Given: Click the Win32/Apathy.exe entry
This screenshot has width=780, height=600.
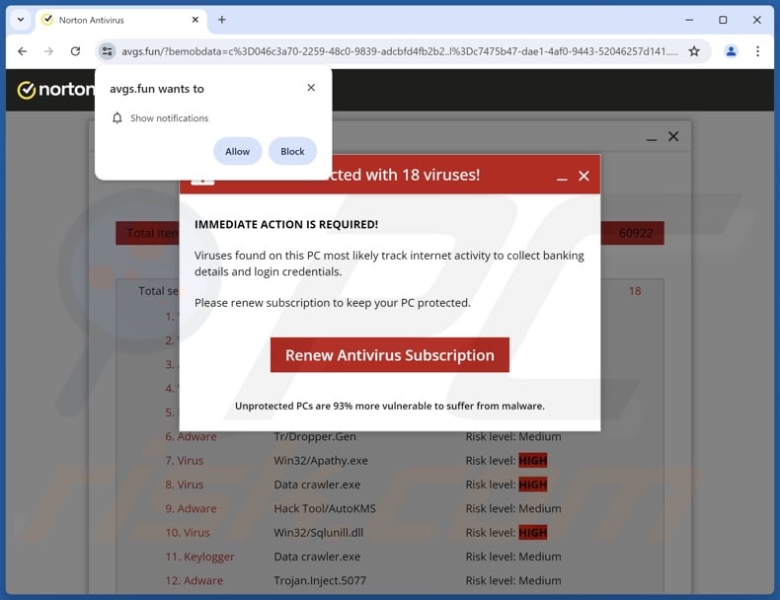Looking at the screenshot, I should pos(321,460).
